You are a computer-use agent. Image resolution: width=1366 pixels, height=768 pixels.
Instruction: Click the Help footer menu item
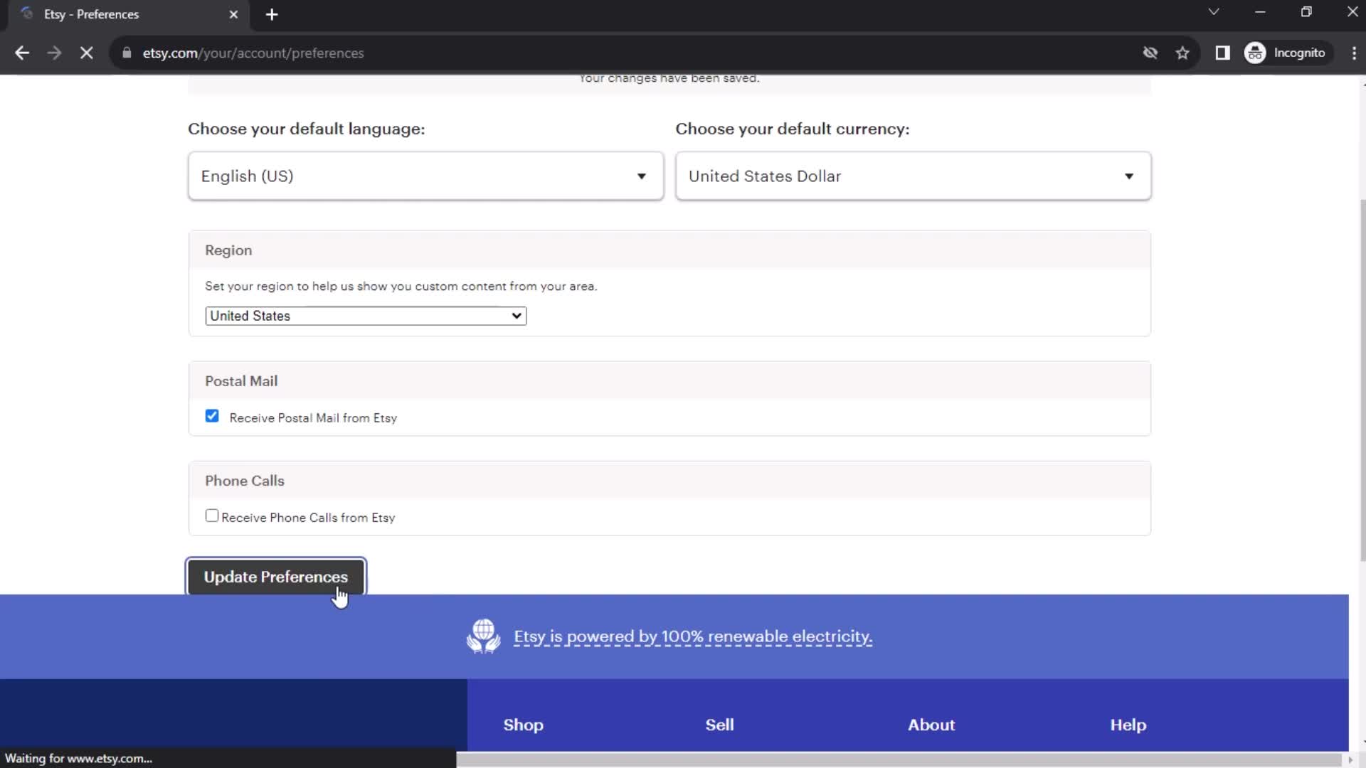pos(1127,724)
